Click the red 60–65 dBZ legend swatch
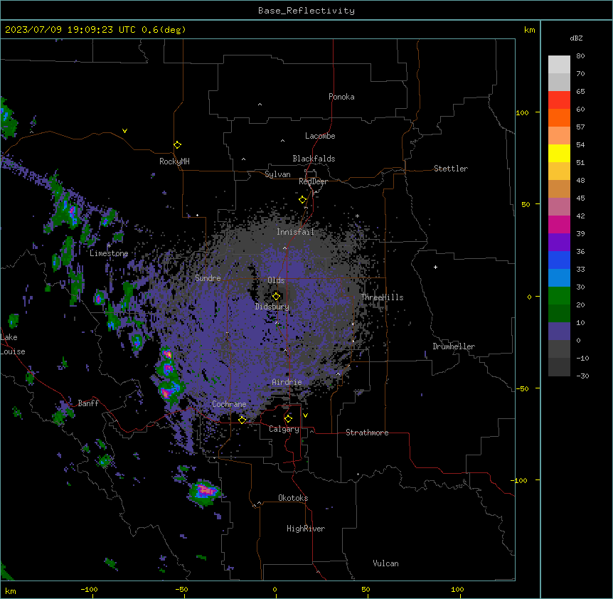 [x=559, y=100]
